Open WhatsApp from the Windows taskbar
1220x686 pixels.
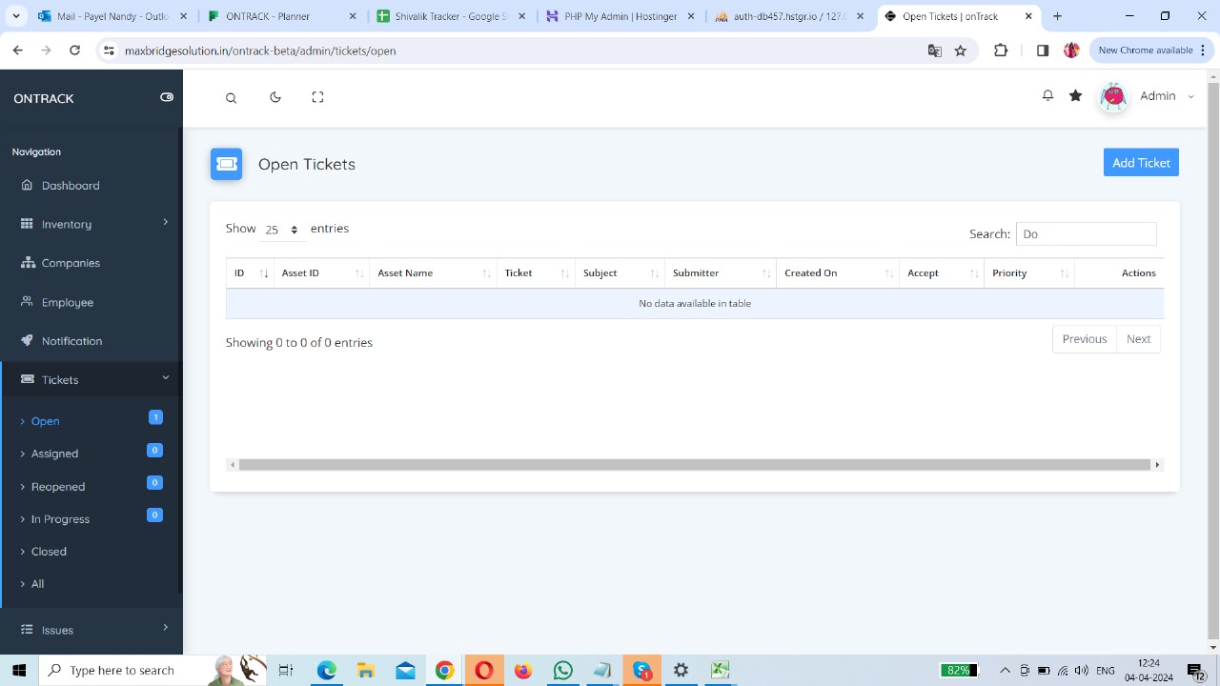pyautogui.click(x=562, y=671)
